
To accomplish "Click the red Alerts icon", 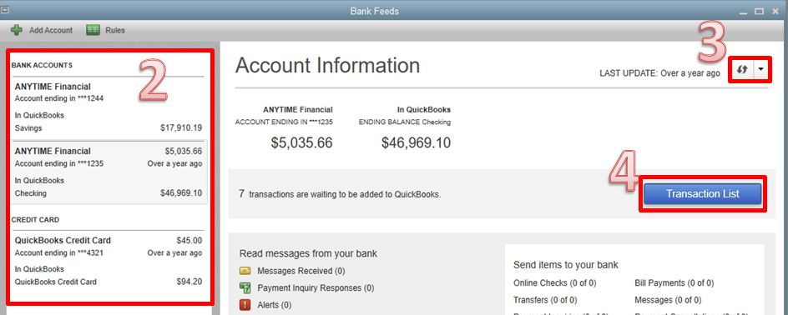I will point(245,305).
